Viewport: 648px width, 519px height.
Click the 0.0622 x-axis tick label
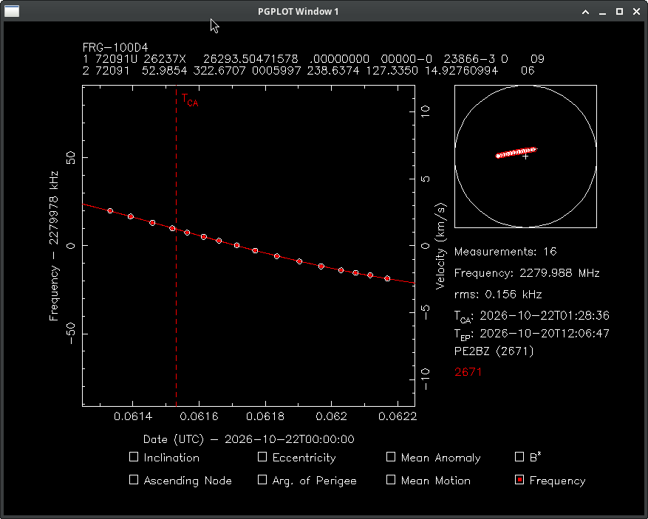coord(397,416)
